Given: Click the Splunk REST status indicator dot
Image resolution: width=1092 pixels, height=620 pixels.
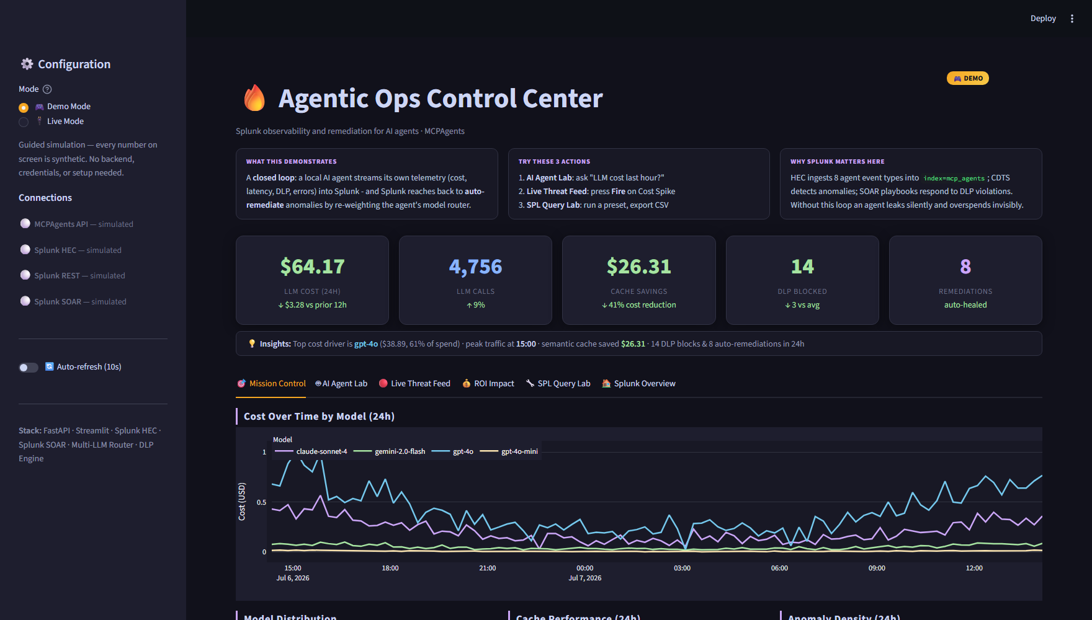Looking at the screenshot, I should (25, 275).
